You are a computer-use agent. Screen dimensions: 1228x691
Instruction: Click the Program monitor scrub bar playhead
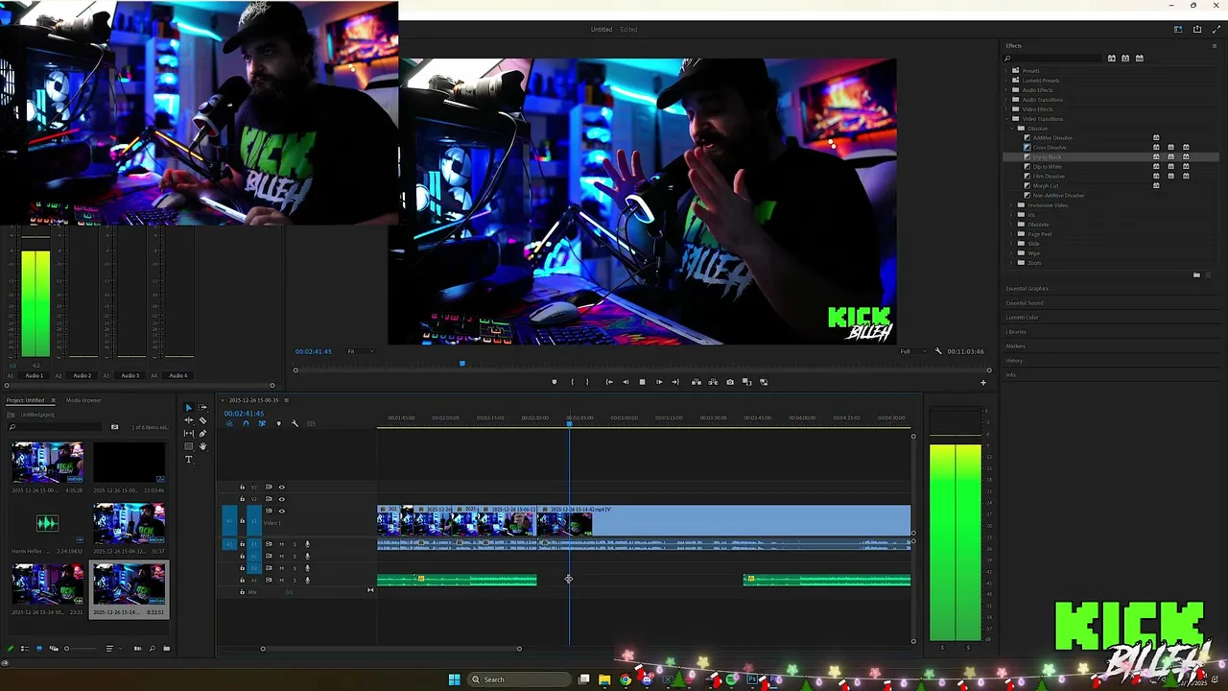[x=461, y=364]
